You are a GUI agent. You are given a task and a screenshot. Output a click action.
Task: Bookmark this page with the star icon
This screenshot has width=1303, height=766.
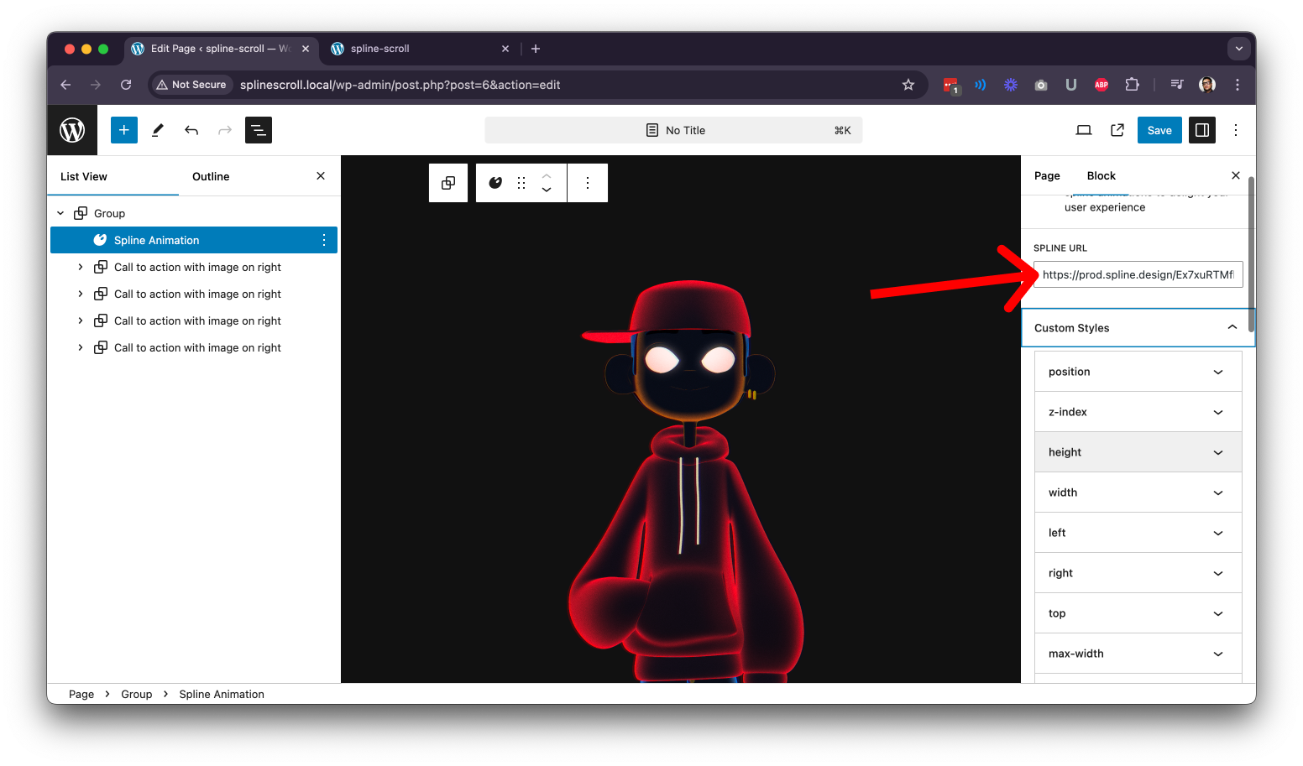point(908,85)
